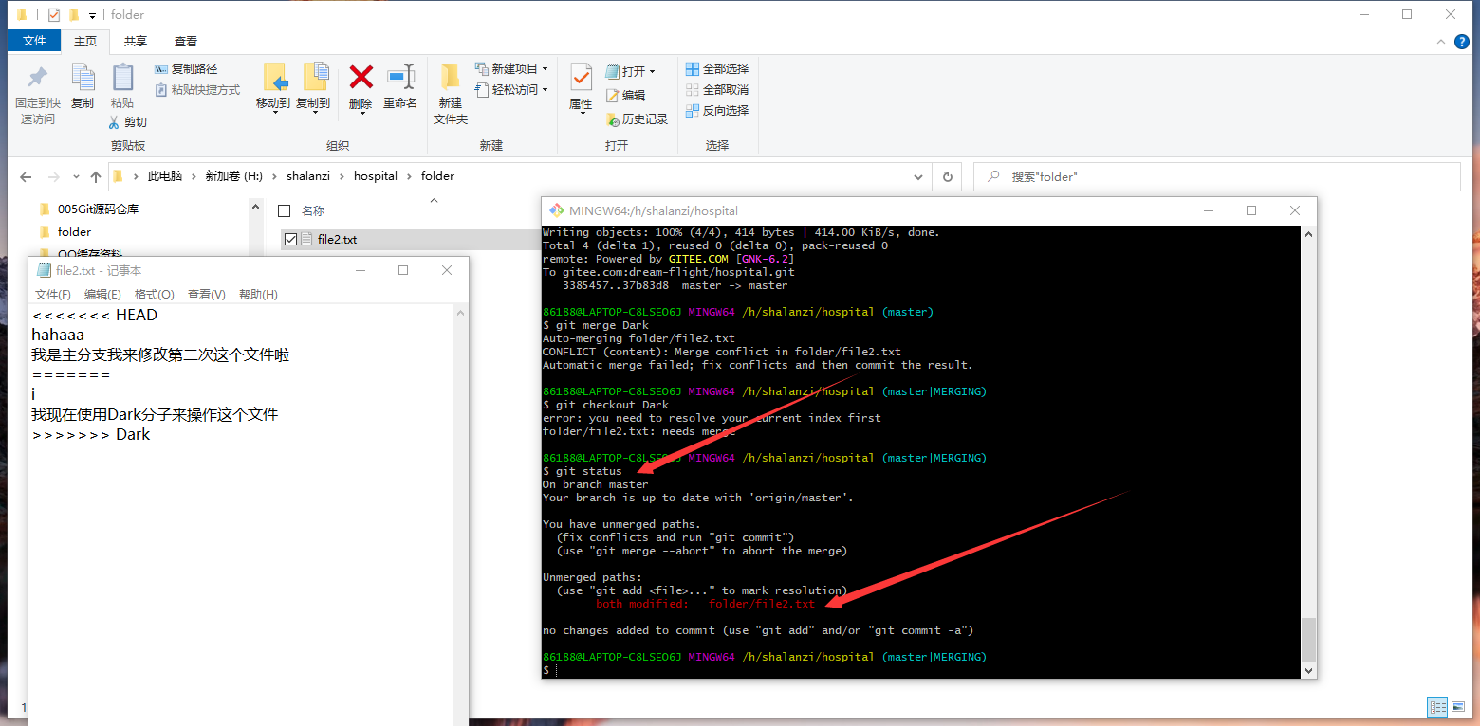Screen dimensions: 1480x726
Task: Click the red Delete (删除) icon
Action: (361, 77)
